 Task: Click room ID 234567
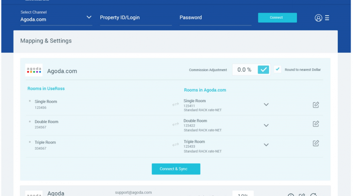pos(40,127)
